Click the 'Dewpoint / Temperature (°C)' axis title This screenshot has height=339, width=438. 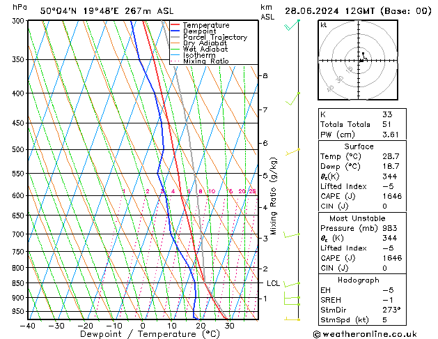[x=150, y=334]
